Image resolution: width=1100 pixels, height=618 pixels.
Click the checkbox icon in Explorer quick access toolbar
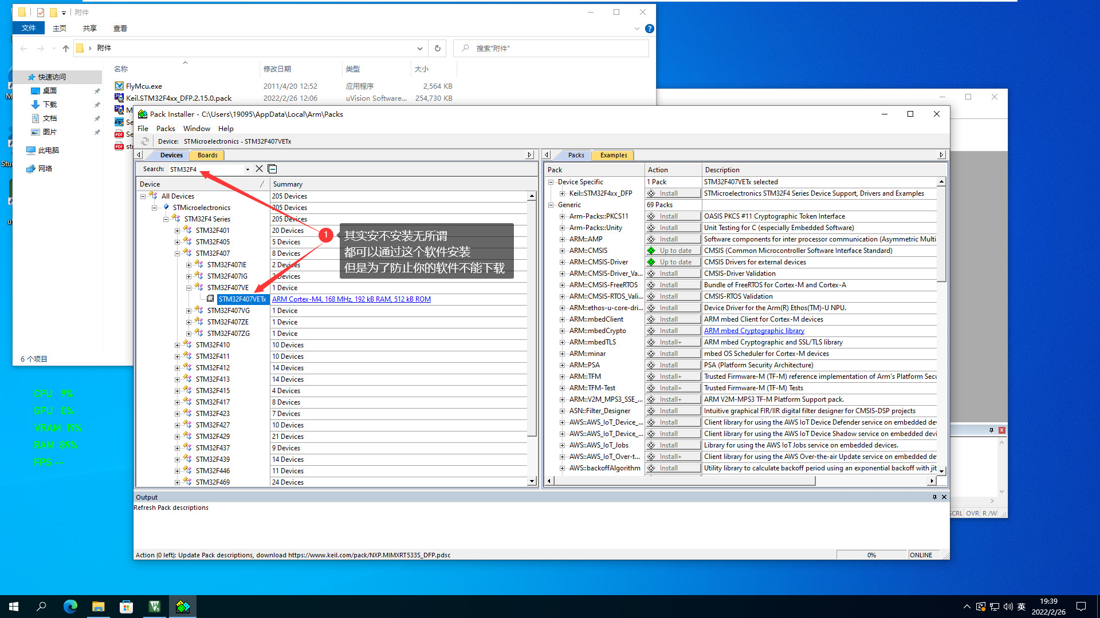click(x=41, y=12)
